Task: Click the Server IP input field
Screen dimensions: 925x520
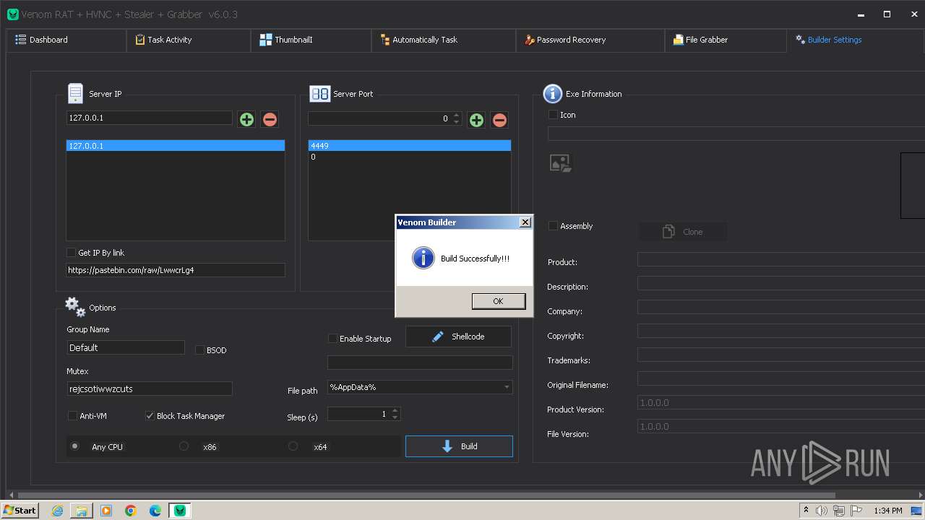Action: point(149,118)
